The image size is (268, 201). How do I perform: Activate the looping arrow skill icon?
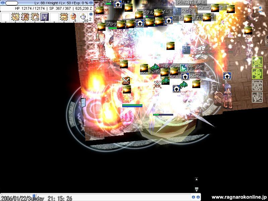(x=64, y=17)
